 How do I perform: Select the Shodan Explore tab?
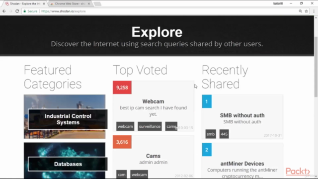tap(25, 3)
